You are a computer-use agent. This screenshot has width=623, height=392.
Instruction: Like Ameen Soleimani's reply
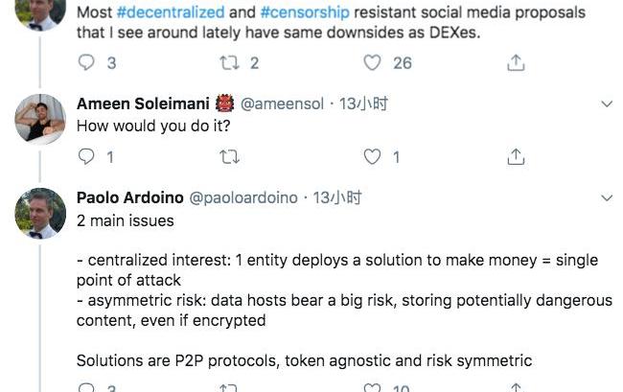373,156
